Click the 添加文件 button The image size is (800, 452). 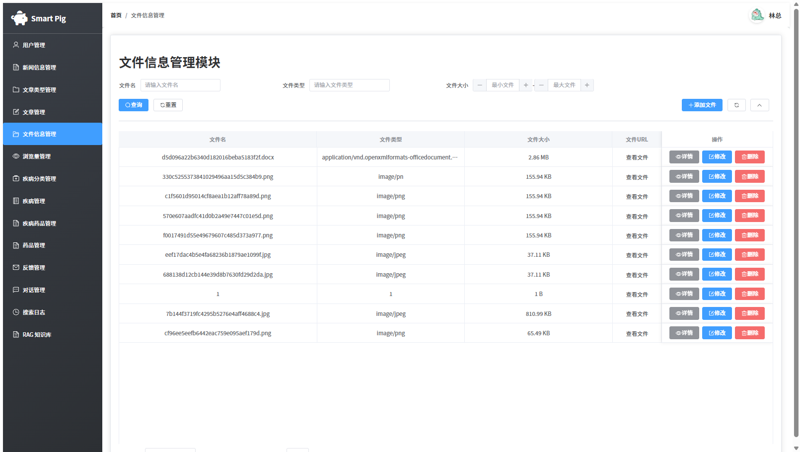click(x=702, y=105)
